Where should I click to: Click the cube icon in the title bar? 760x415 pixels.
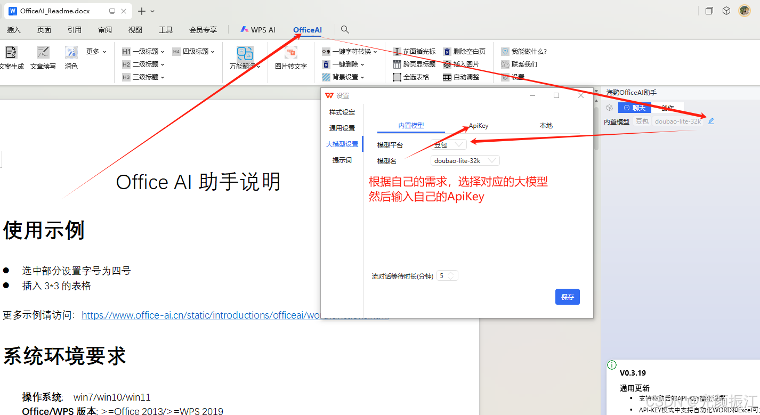tap(726, 11)
